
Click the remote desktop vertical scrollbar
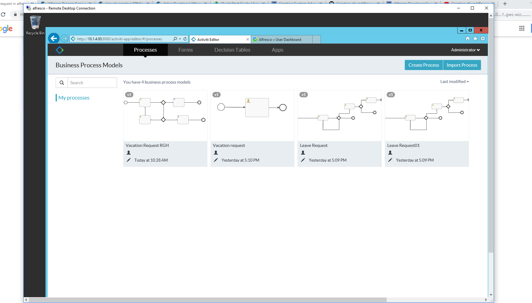click(x=491, y=135)
